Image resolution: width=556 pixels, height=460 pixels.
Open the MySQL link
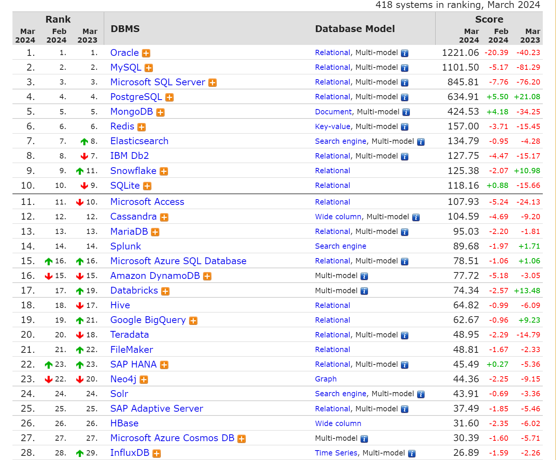point(126,68)
